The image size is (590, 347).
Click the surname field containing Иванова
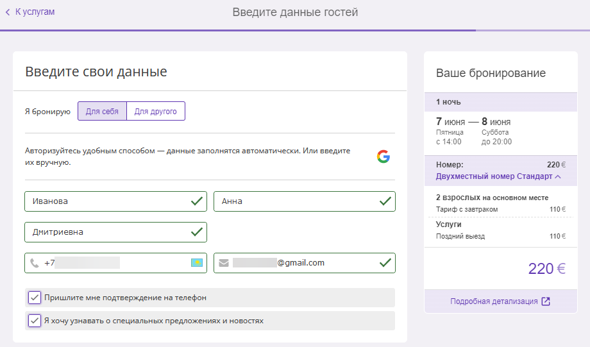(116, 201)
